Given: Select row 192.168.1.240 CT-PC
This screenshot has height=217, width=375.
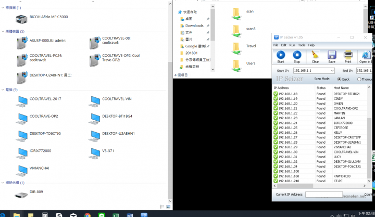Looking at the screenshot, I should coord(320,181).
